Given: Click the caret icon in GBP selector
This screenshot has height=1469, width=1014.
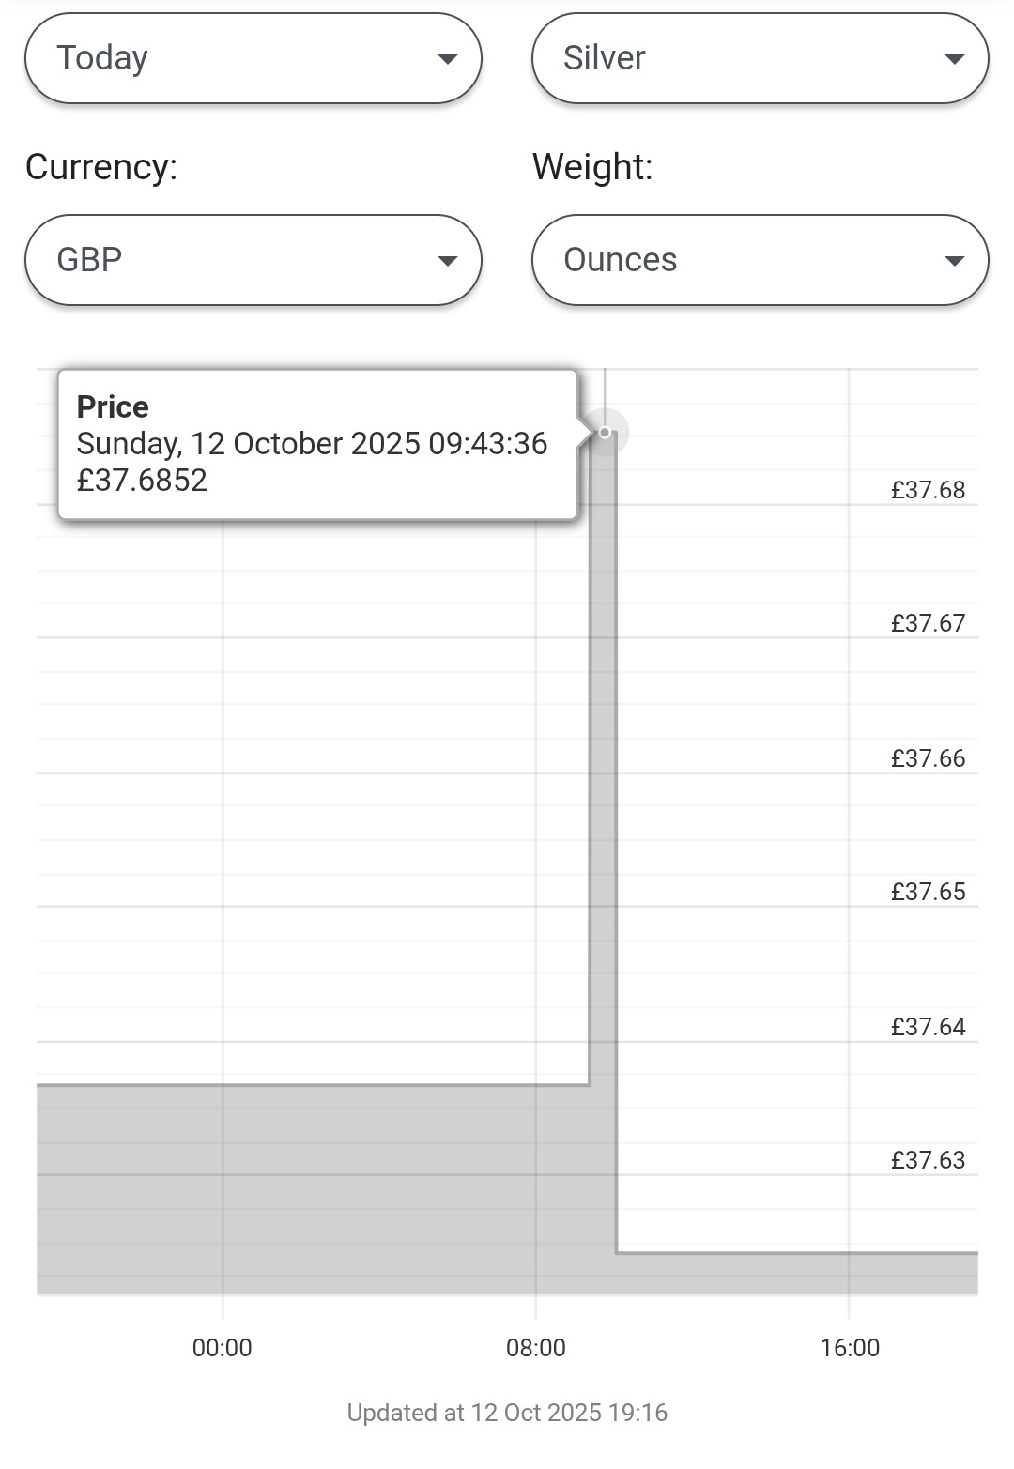Looking at the screenshot, I should (448, 261).
